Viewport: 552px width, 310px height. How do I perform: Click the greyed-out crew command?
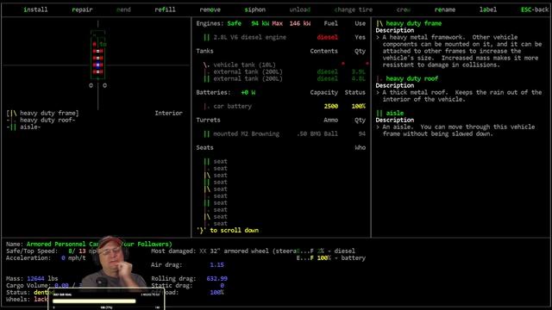pos(404,9)
